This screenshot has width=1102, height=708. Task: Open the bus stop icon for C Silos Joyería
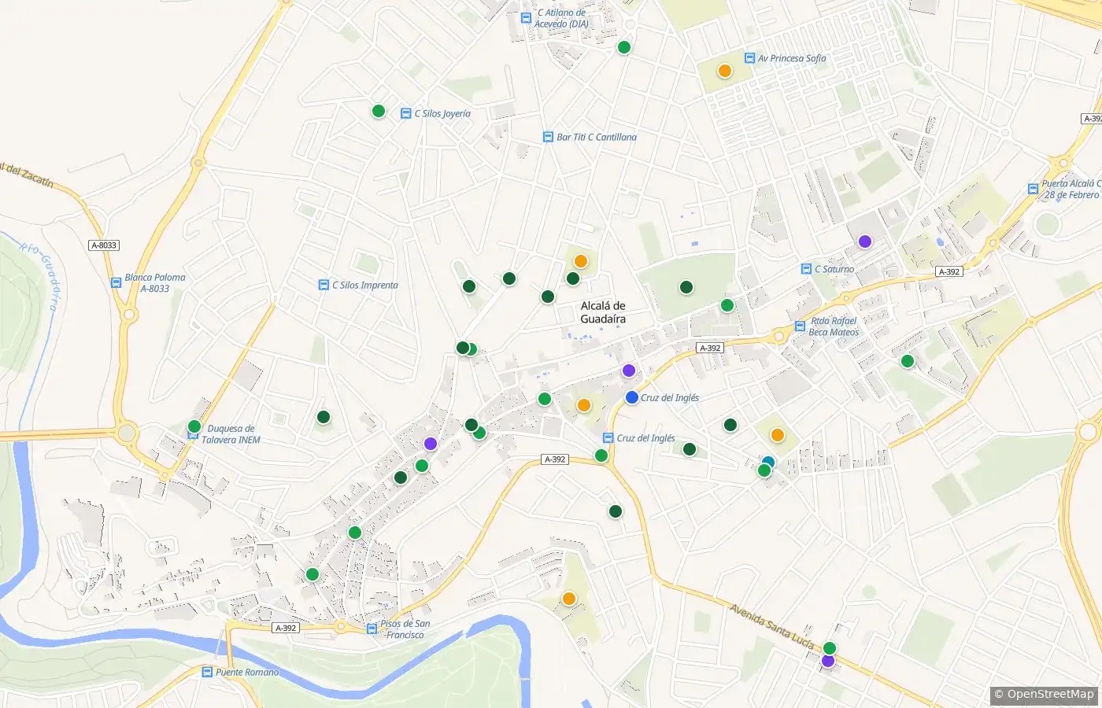coord(406,113)
